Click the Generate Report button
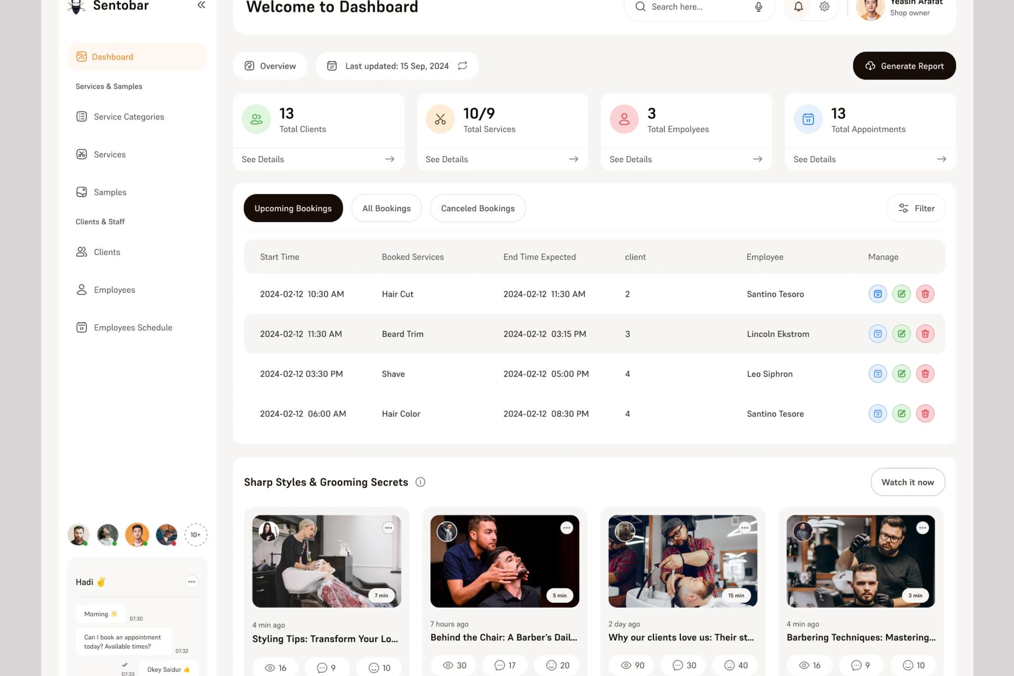The height and width of the screenshot is (676, 1014). point(904,66)
